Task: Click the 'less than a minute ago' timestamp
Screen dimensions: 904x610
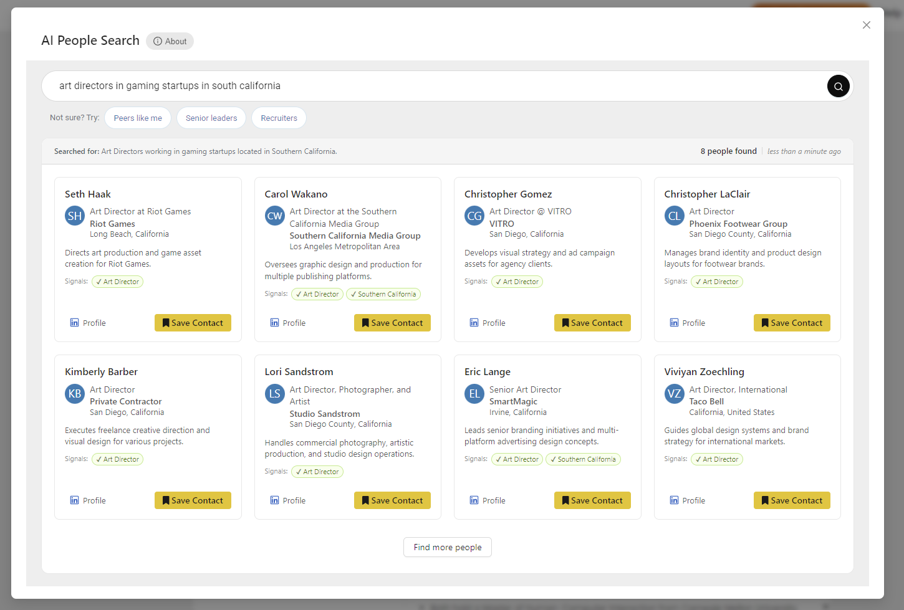Action: click(804, 151)
